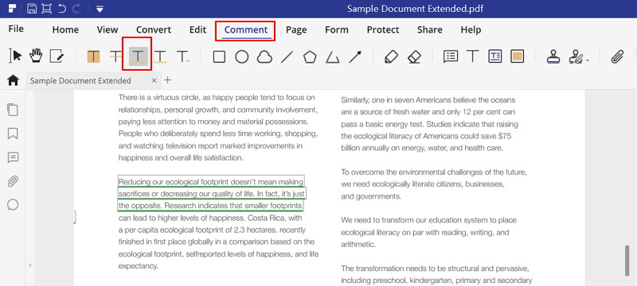Select the Comment tab
Screen dimensions: 637x286
(246, 29)
